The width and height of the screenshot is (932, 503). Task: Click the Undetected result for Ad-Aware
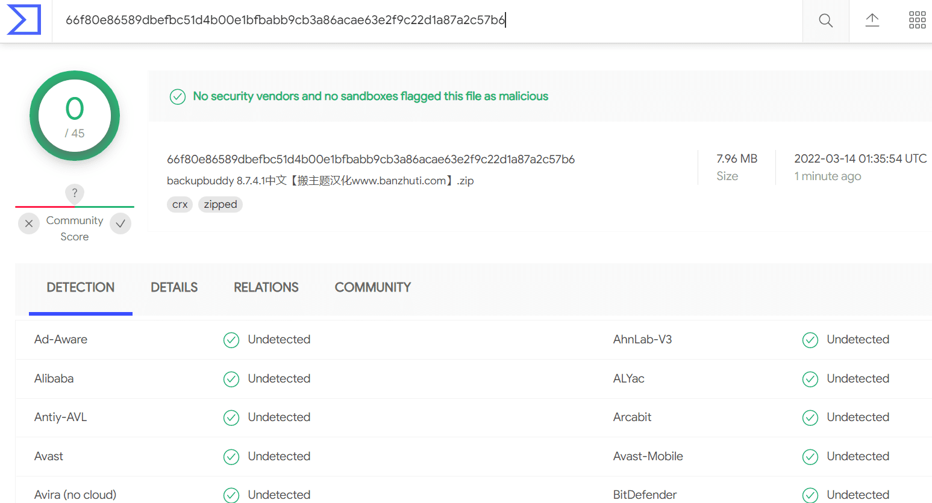280,339
